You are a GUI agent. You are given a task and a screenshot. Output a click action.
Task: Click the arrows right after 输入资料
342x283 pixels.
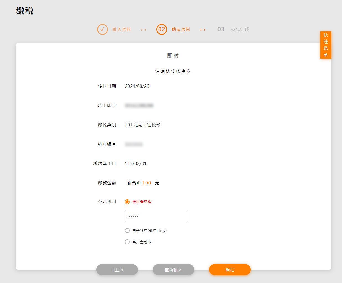tap(143, 30)
